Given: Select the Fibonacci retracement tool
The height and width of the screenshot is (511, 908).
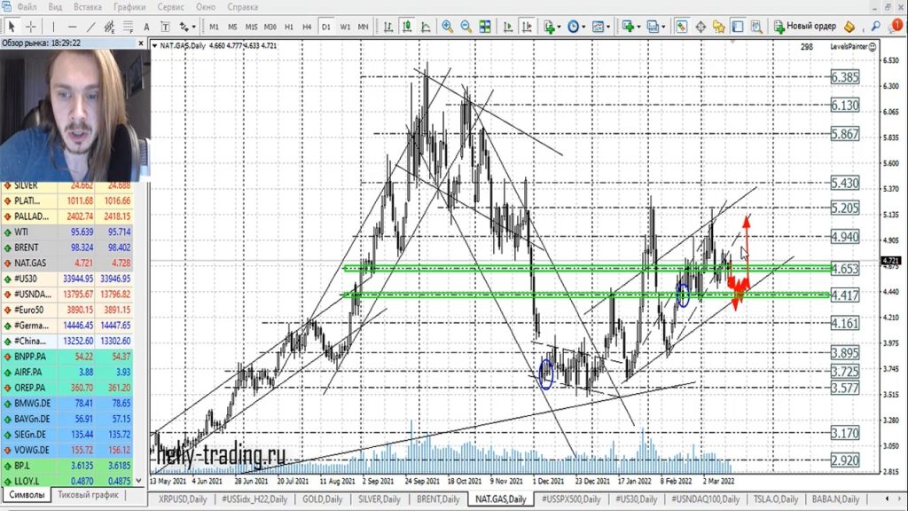Looking at the screenshot, I should pyautogui.click(x=130, y=27).
